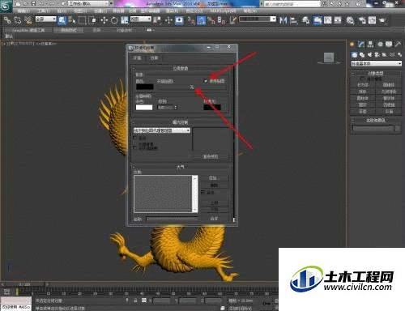This screenshot has height=311, width=405.
Task: Toggle the AutoGrid checkbox in Object Type
Action: pos(362,79)
